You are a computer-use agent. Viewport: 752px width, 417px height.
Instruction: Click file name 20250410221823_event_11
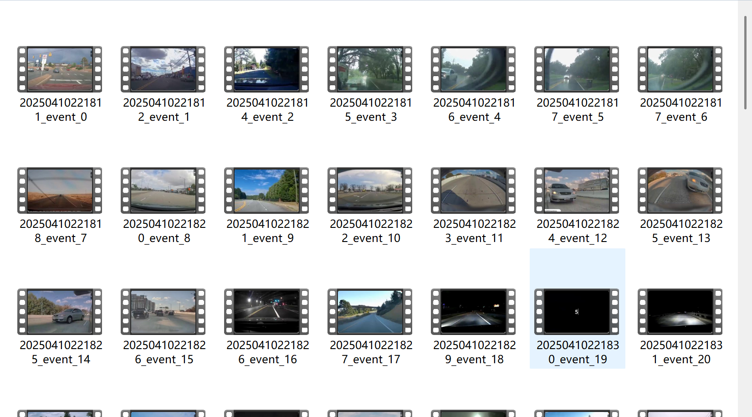[x=475, y=231]
